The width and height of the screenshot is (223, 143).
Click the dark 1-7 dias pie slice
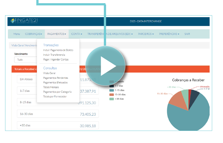pyautogui.click(x=193, y=97)
